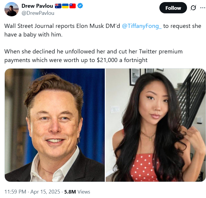
Task: Click Drew Pavlou's profile avatar
Action: coord(11,9)
